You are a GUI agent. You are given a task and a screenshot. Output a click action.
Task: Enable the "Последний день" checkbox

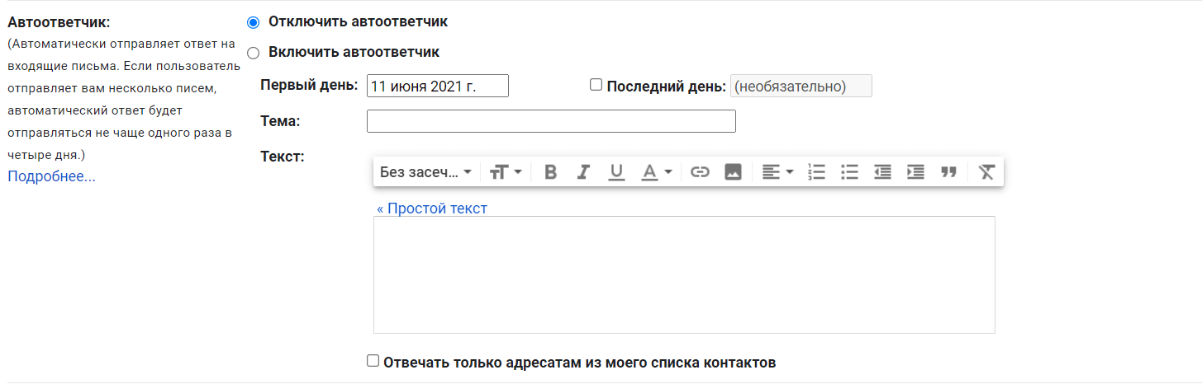click(x=596, y=85)
